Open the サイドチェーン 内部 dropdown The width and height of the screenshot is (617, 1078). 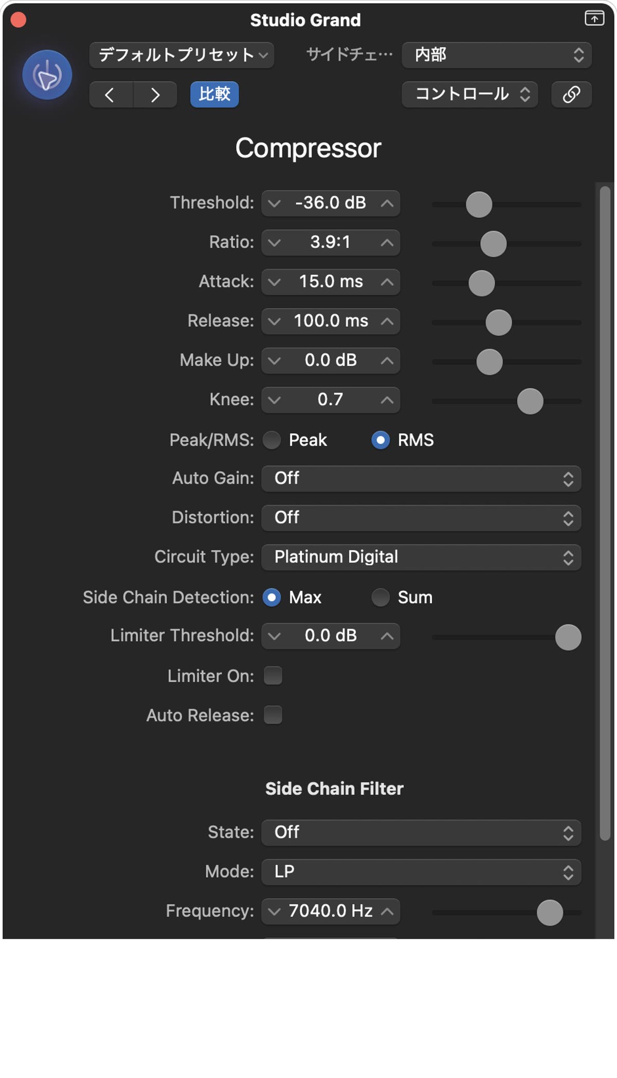[x=497, y=55]
